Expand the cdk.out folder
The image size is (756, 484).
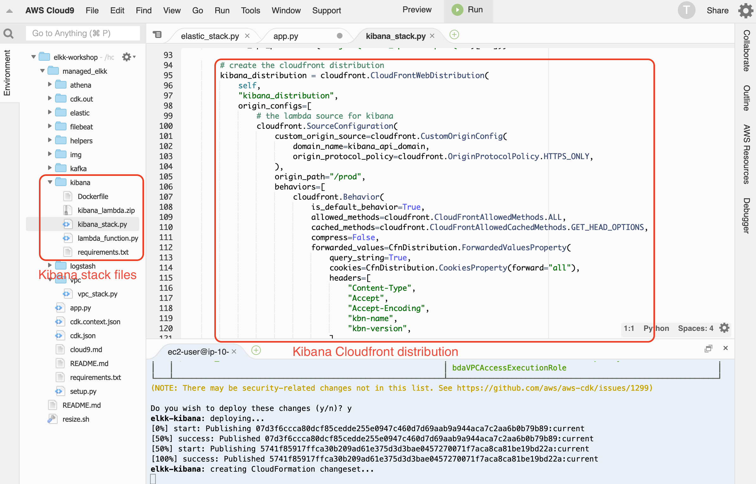[x=50, y=99]
